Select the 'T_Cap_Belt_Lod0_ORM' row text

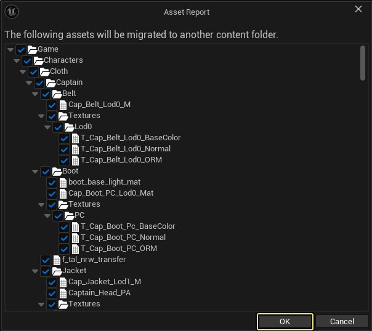tap(121, 160)
